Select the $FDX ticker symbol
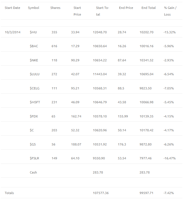This screenshot has height=201, width=184. pyautogui.click(x=34, y=116)
